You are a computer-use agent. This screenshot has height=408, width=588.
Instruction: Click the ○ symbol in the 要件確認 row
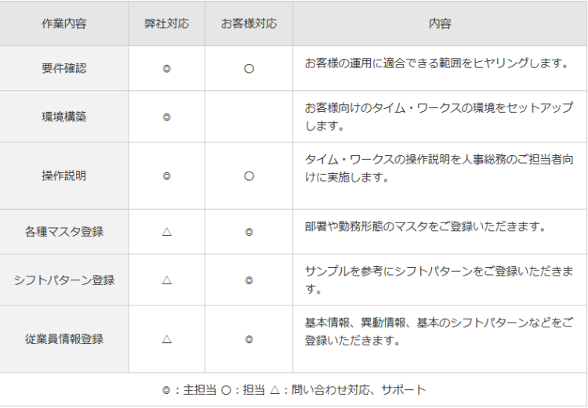coord(249,69)
